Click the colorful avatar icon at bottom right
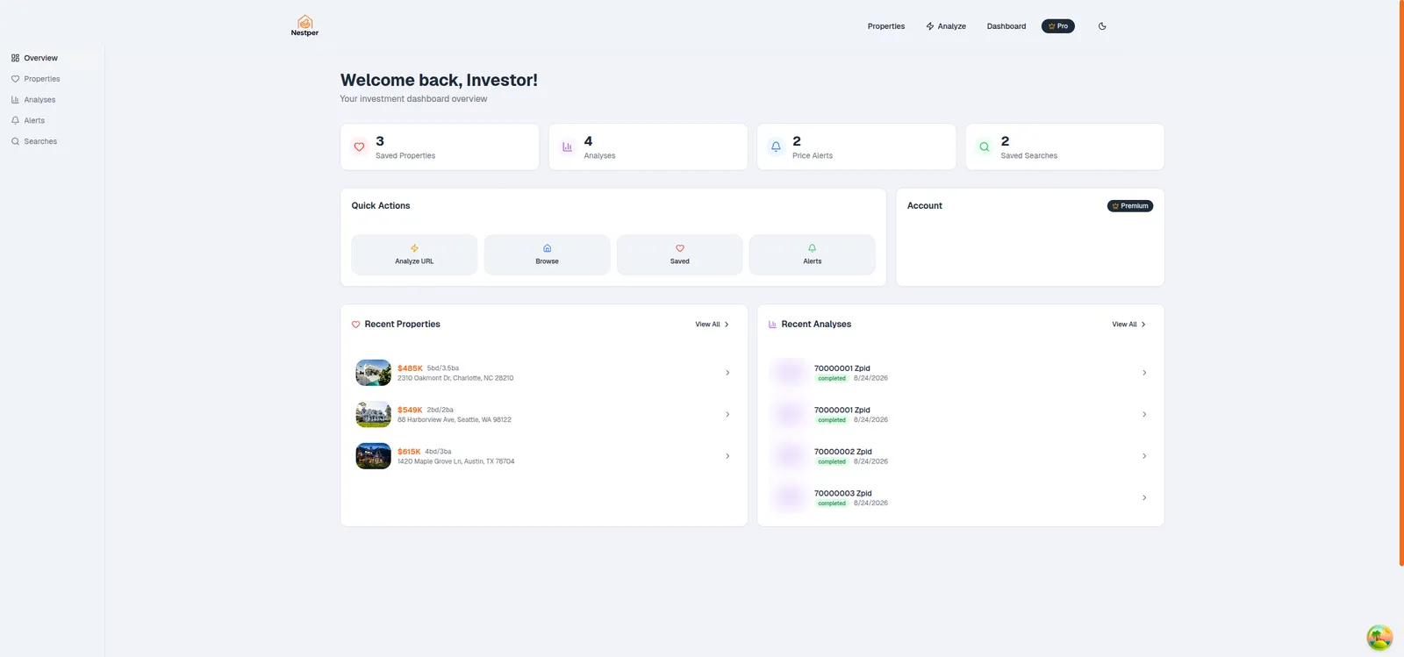The height and width of the screenshot is (657, 1404). 1379,638
